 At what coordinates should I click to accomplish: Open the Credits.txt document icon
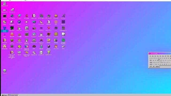coord(41,53)
